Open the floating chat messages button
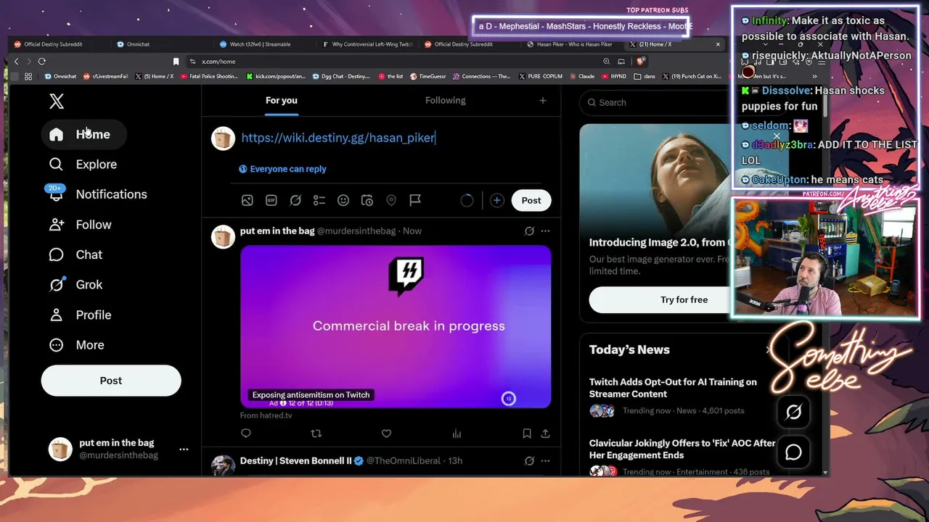Image resolution: width=929 pixels, height=522 pixels. pos(794,452)
